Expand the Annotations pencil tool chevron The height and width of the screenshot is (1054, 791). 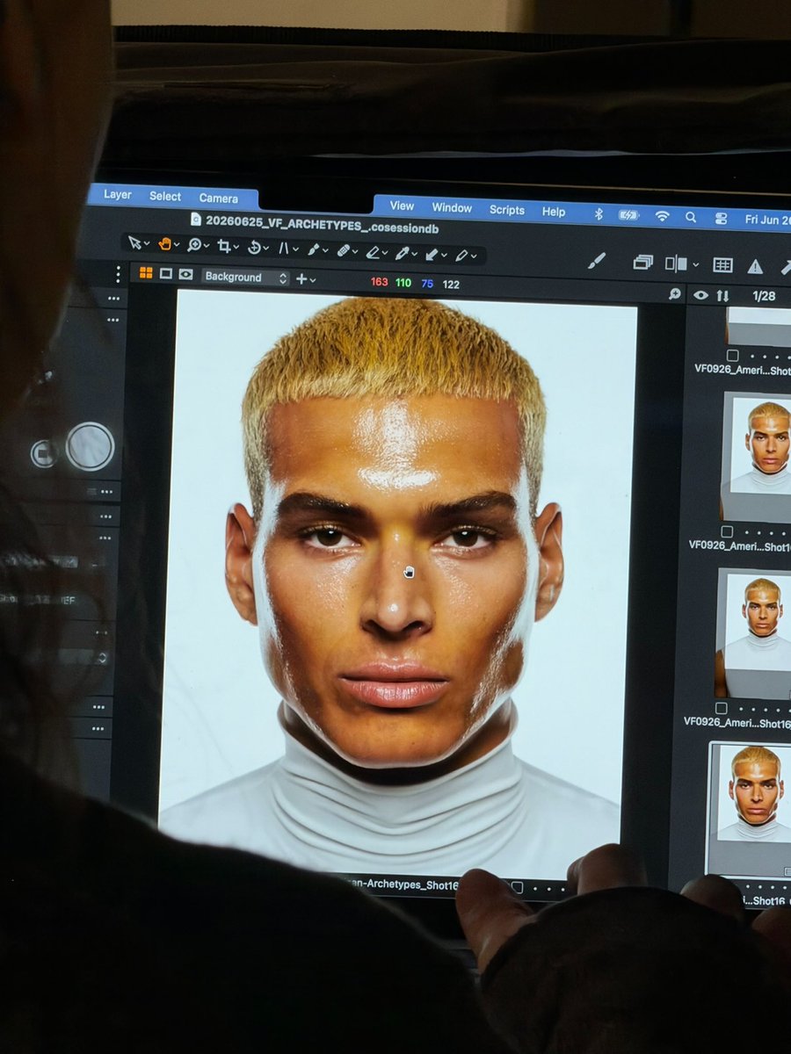(x=474, y=257)
